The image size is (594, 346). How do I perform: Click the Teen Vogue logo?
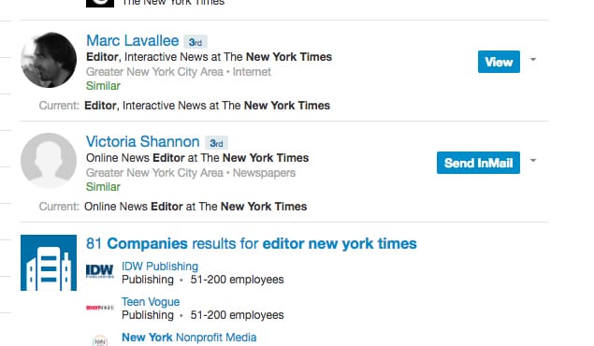[x=100, y=308]
